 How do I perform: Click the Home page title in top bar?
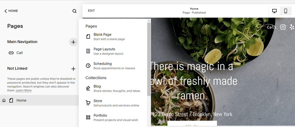pos(194,9)
